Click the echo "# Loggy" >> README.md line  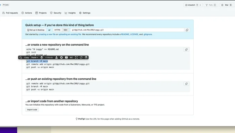(43, 49)
